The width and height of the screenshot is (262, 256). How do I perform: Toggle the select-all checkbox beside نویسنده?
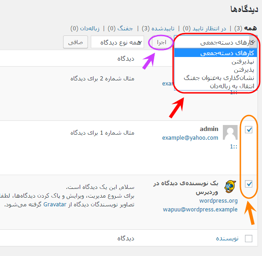[x=249, y=239]
